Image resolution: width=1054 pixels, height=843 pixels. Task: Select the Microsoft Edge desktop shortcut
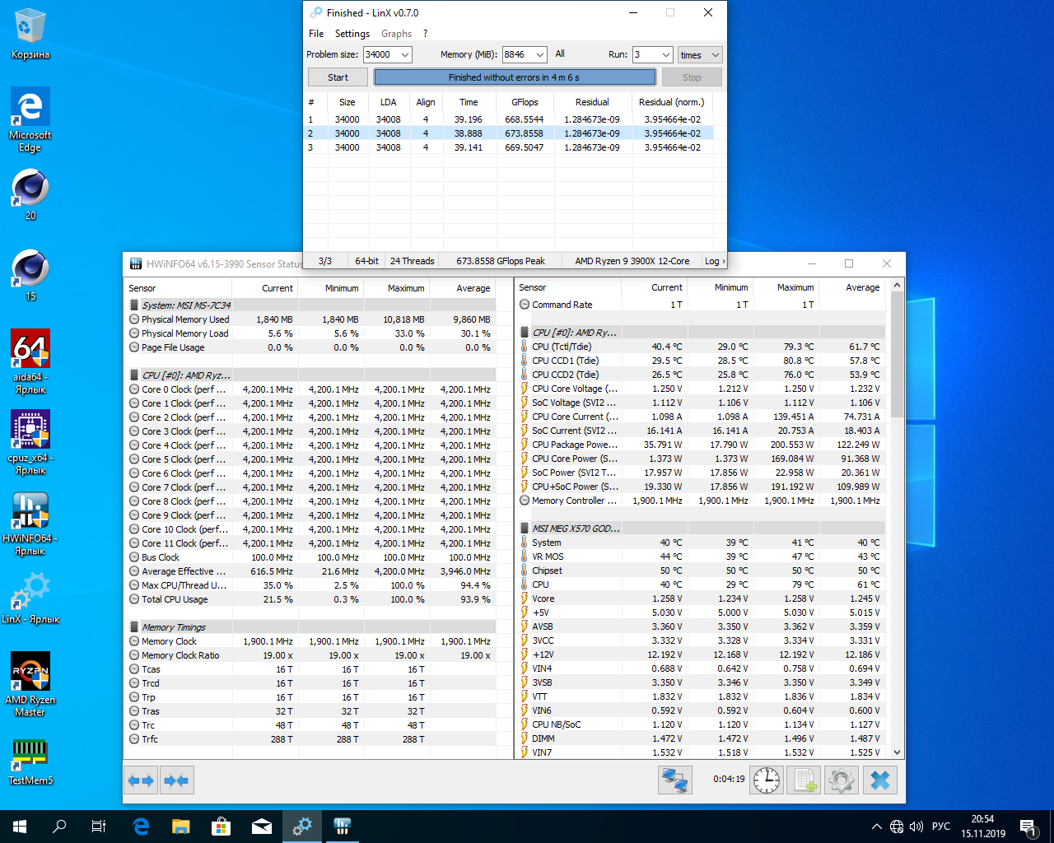tap(30, 119)
